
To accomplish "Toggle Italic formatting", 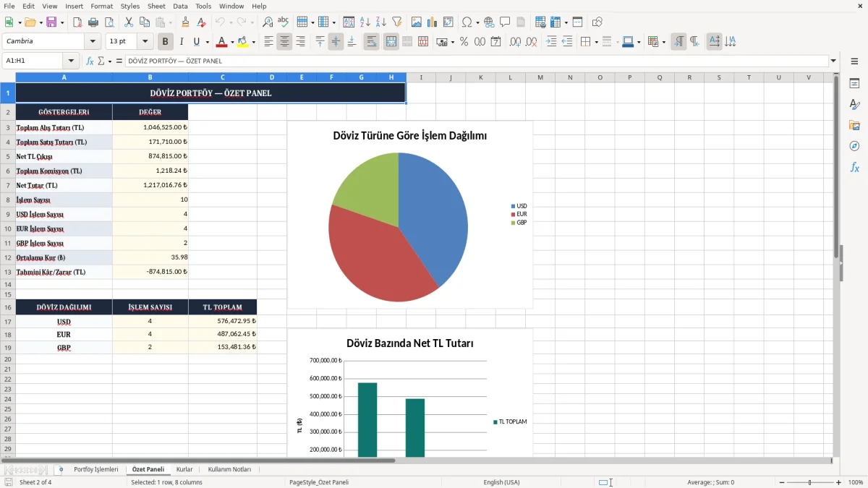I will [x=181, y=42].
